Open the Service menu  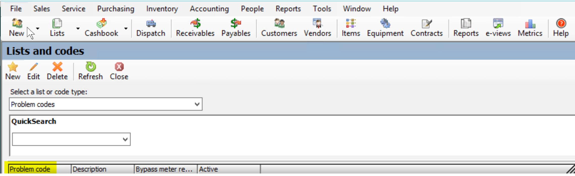coord(73,9)
